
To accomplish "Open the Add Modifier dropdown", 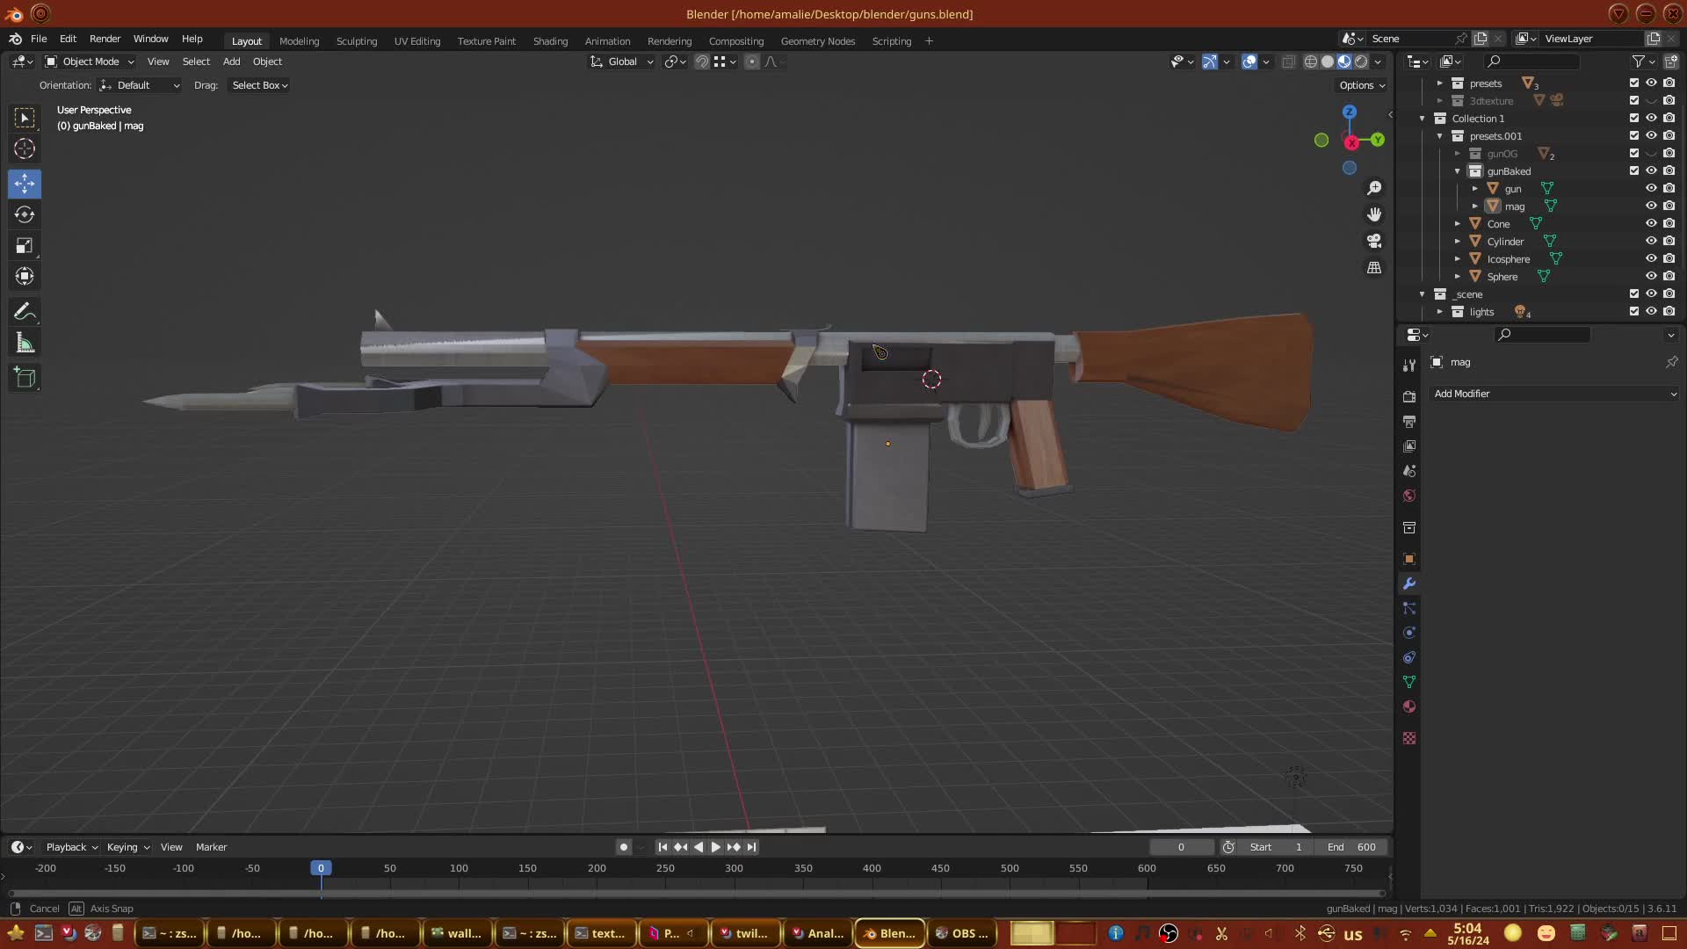I will tap(1553, 394).
